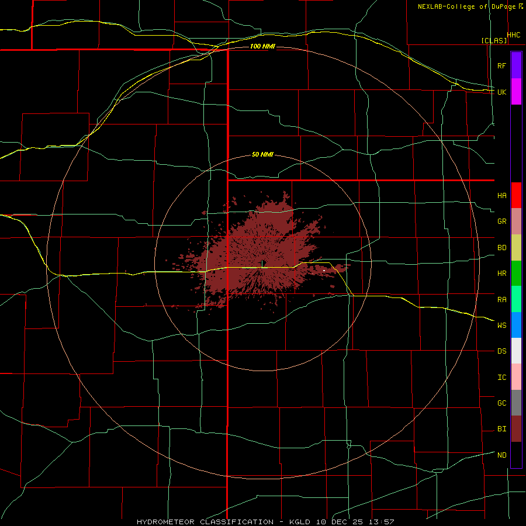Click the ND legend label
The width and height of the screenshot is (526, 526).
coord(501,455)
